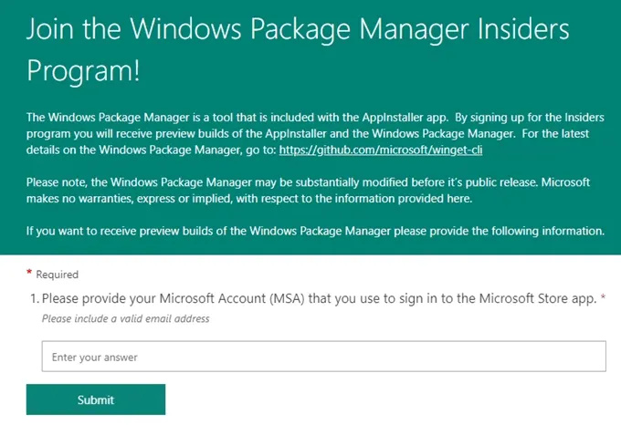Click the "Enter your answer" text field
This screenshot has width=621, height=425.
tap(324, 357)
